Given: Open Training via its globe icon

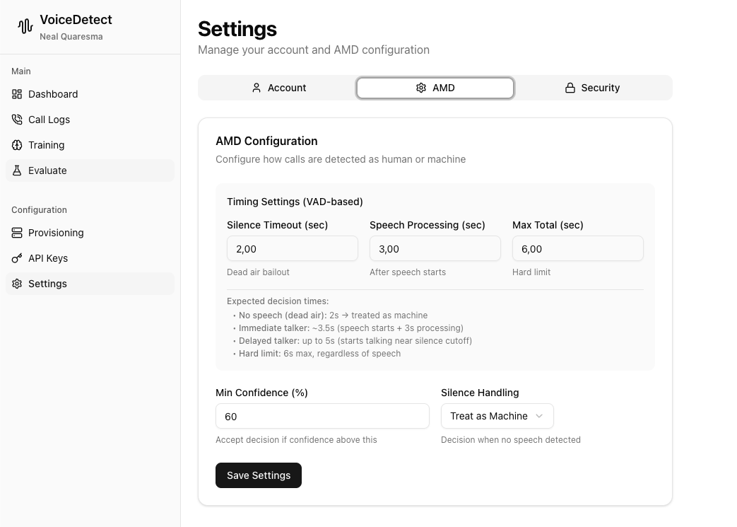Looking at the screenshot, I should point(16,145).
